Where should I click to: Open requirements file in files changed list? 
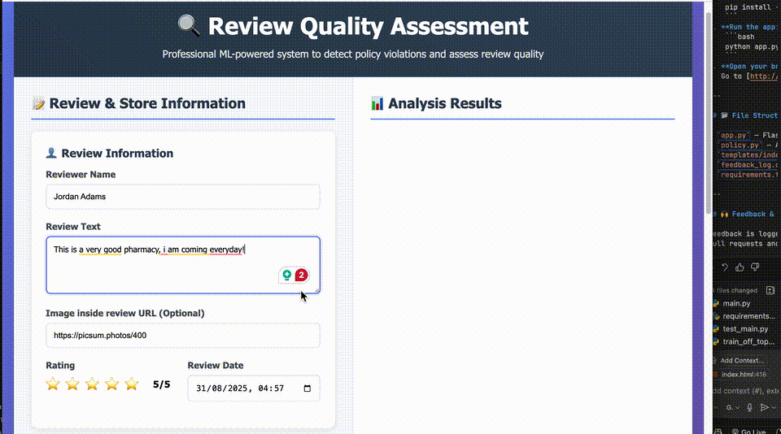click(744, 316)
